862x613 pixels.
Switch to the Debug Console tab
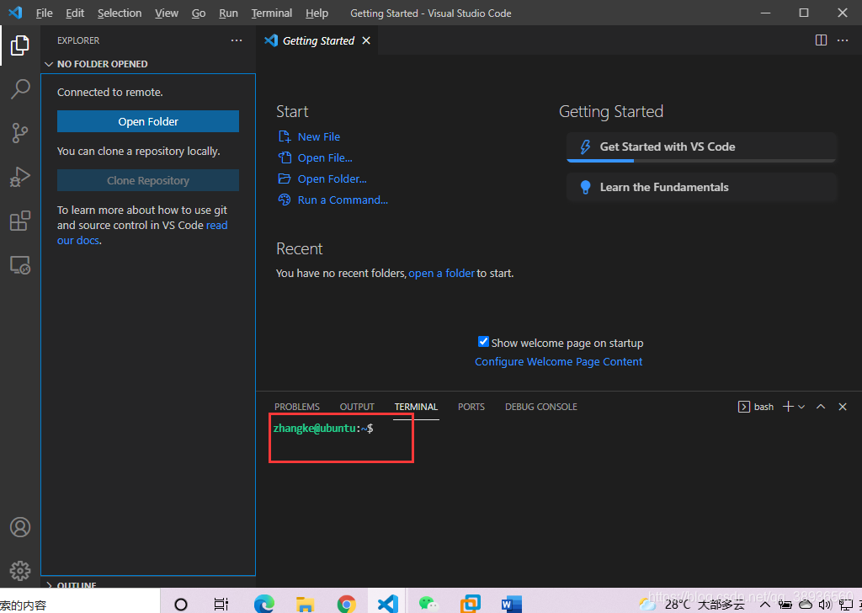(x=541, y=407)
